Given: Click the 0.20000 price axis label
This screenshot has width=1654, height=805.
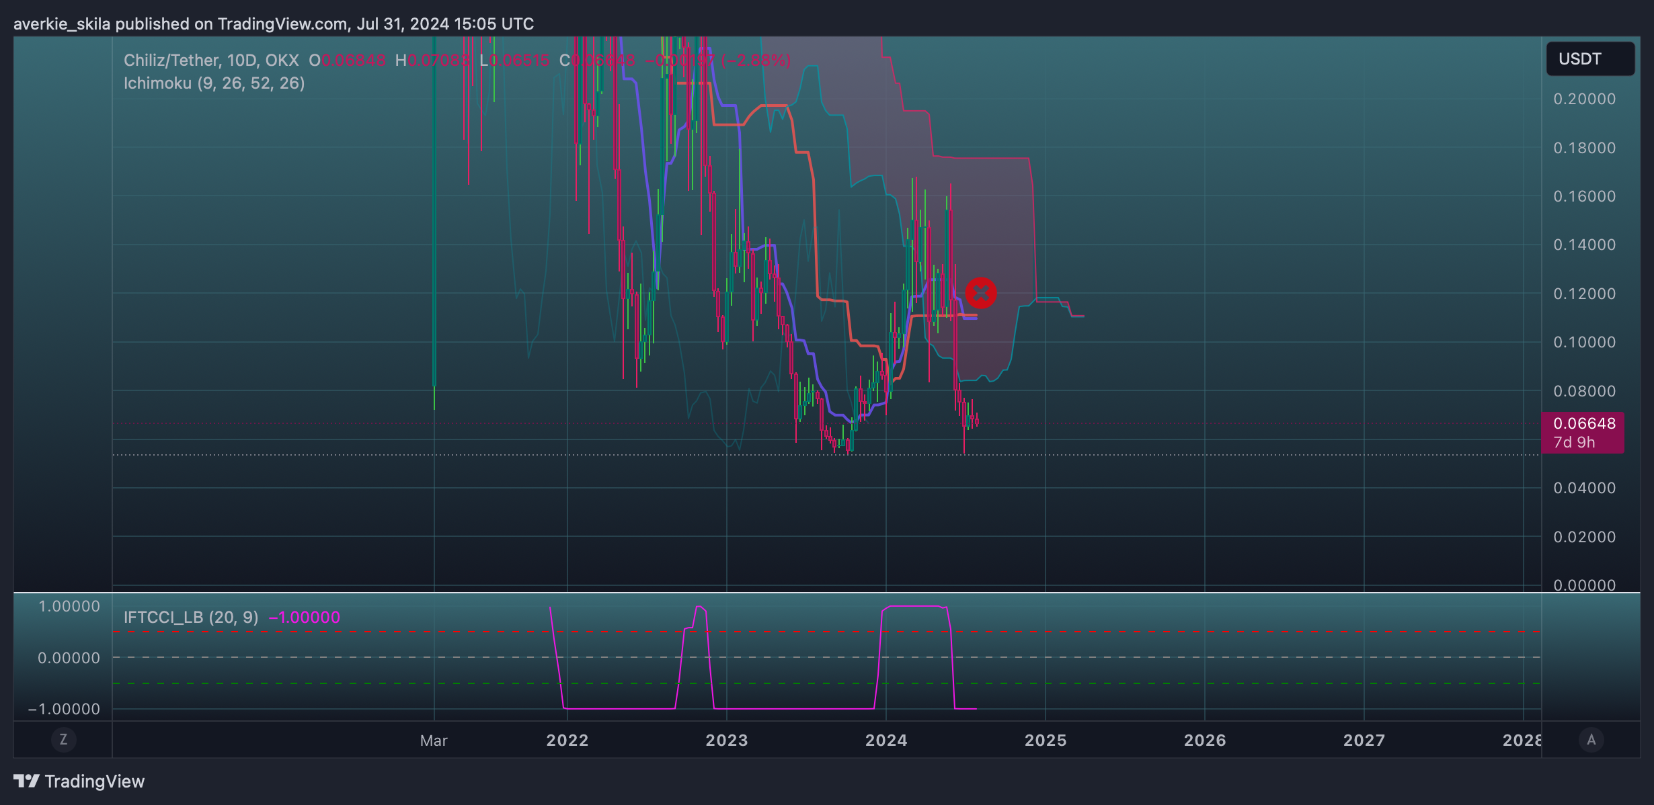Looking at the screenshot, I should [1584, 99].
